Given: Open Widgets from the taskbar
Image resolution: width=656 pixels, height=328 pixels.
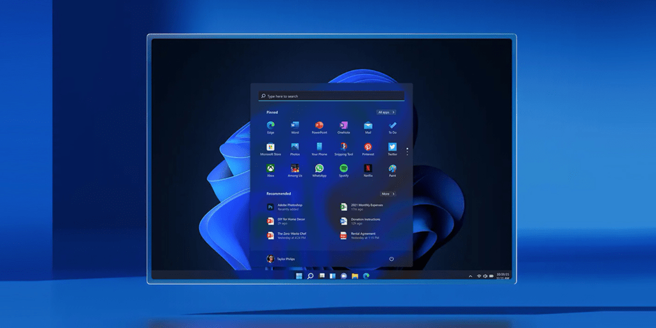Looking at the screenshot, I should (332, 275).
